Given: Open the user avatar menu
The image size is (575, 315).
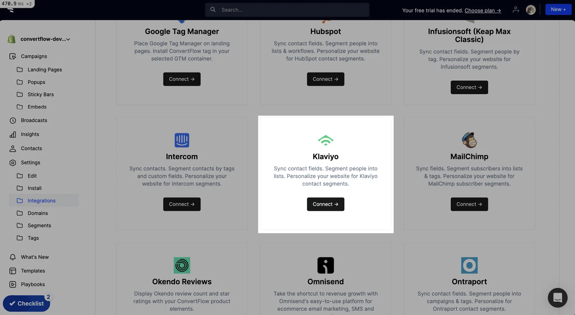Looking at the screenshot, I should click(x=531, y=10).
